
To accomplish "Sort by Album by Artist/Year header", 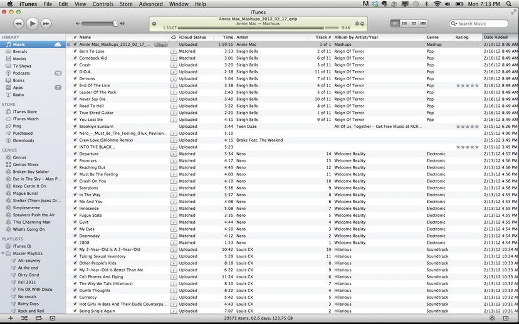I will pos(379,38).
